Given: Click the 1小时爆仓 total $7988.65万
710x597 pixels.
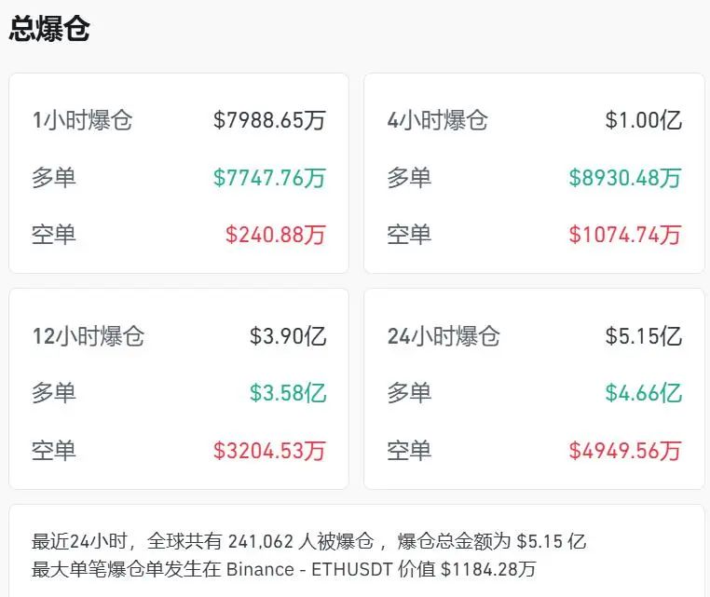Looking at the screenshot, I should click(269, 120).
